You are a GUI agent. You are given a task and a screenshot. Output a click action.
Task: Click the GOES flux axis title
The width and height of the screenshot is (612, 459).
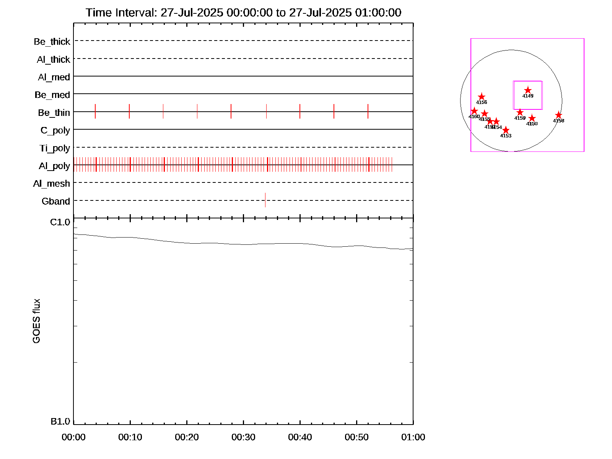36,321
